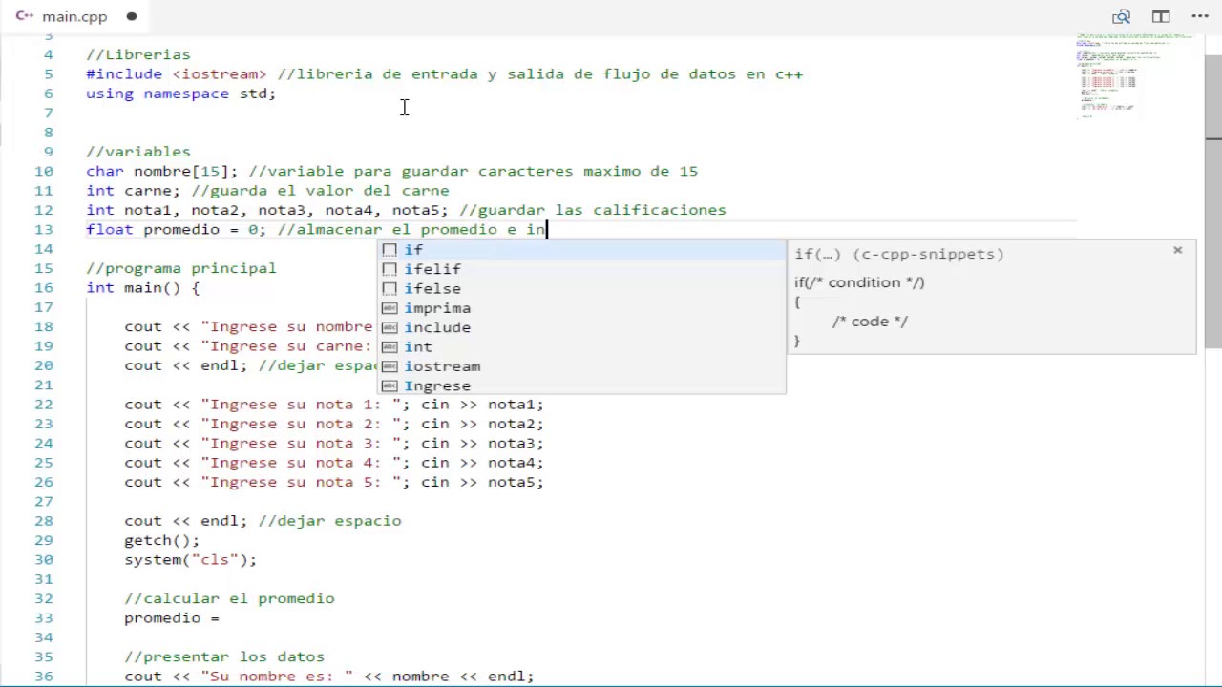This screenshot has width=1222, height=687.
Task: Click the text icon beside 'Ingrese'
Action: coord(390,385)
